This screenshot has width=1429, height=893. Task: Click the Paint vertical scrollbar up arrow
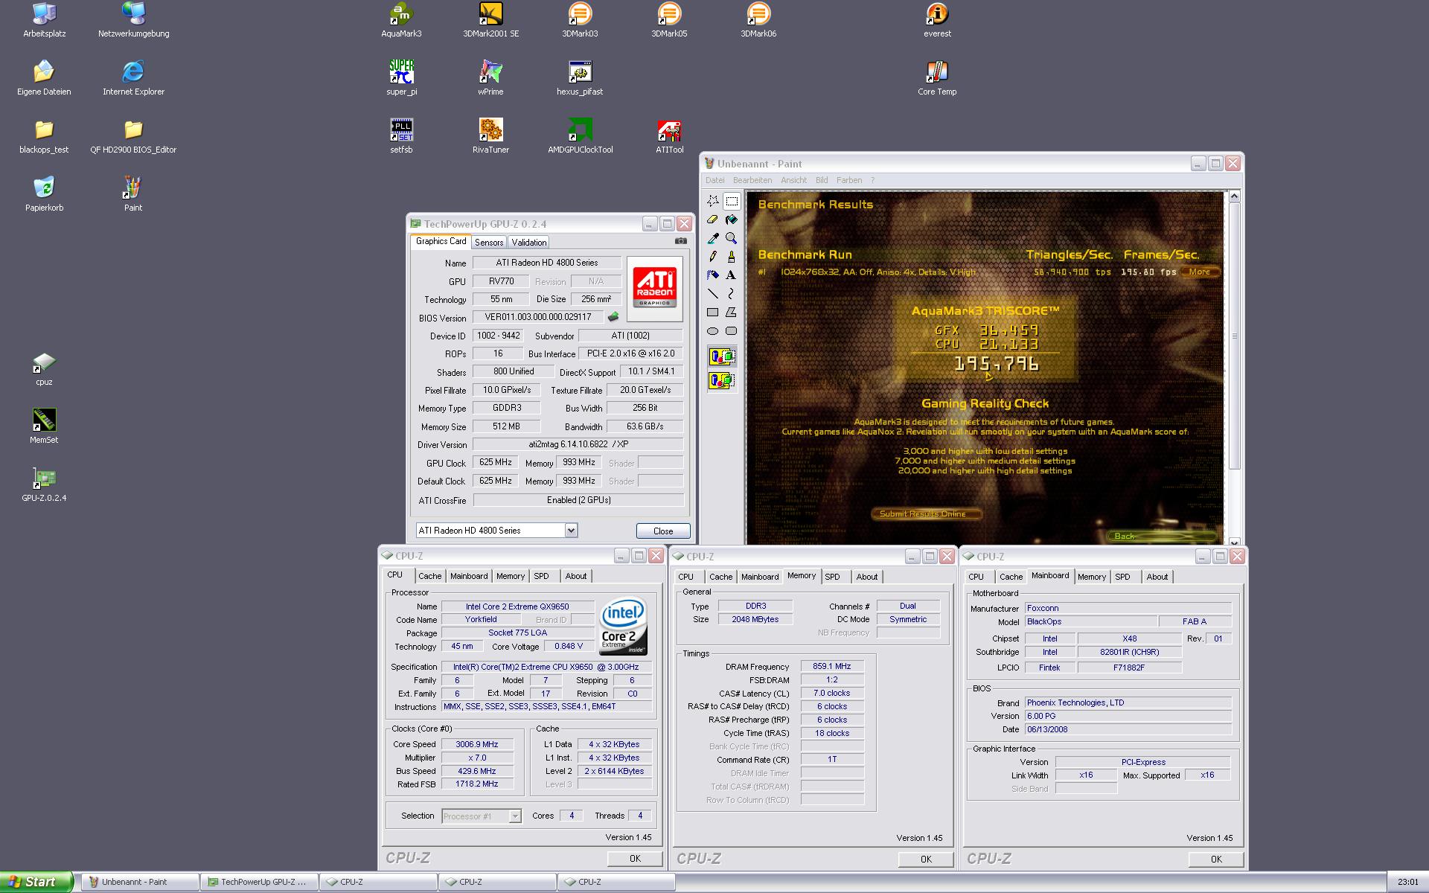coord(1234,196)
